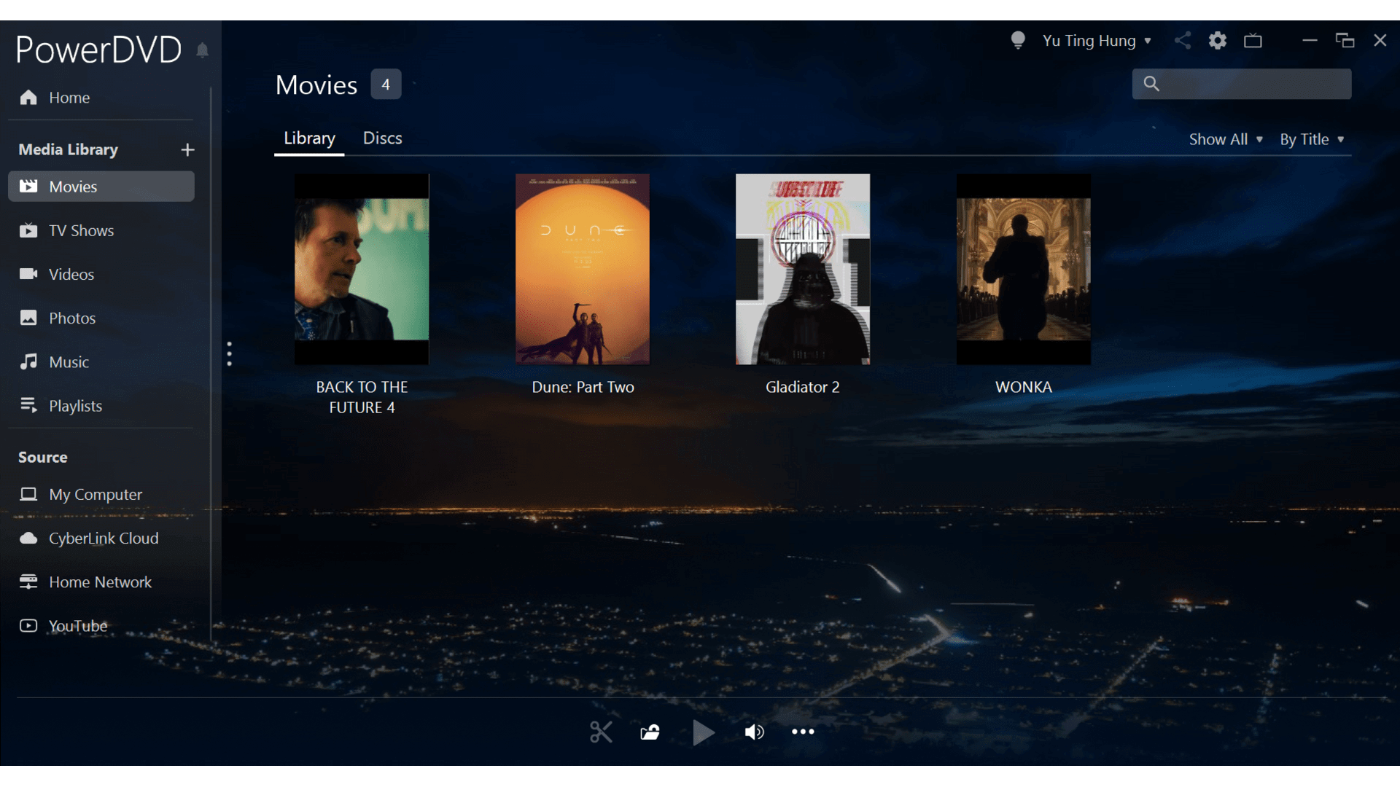1400x787 pixels.
Task: Open more options ellipsis menu
Action: click(803, 732)
